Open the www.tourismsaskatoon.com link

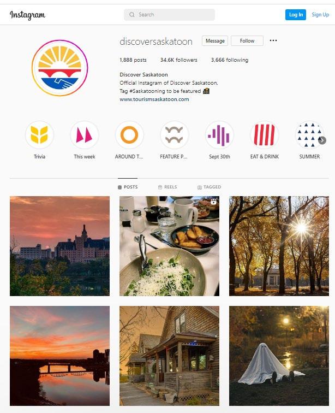tap(154, 99)
